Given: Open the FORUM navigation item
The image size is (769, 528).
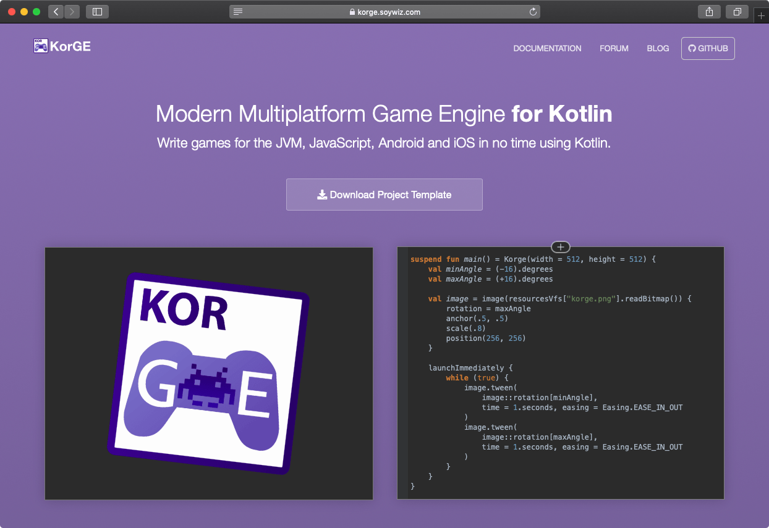Looking at the screenshot, I should click(614, 48).
